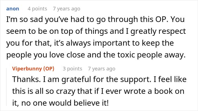This screenshot has width=198, height=111.
Task: Collapse the reply thread using the vertical line
Action: point(7,87)
